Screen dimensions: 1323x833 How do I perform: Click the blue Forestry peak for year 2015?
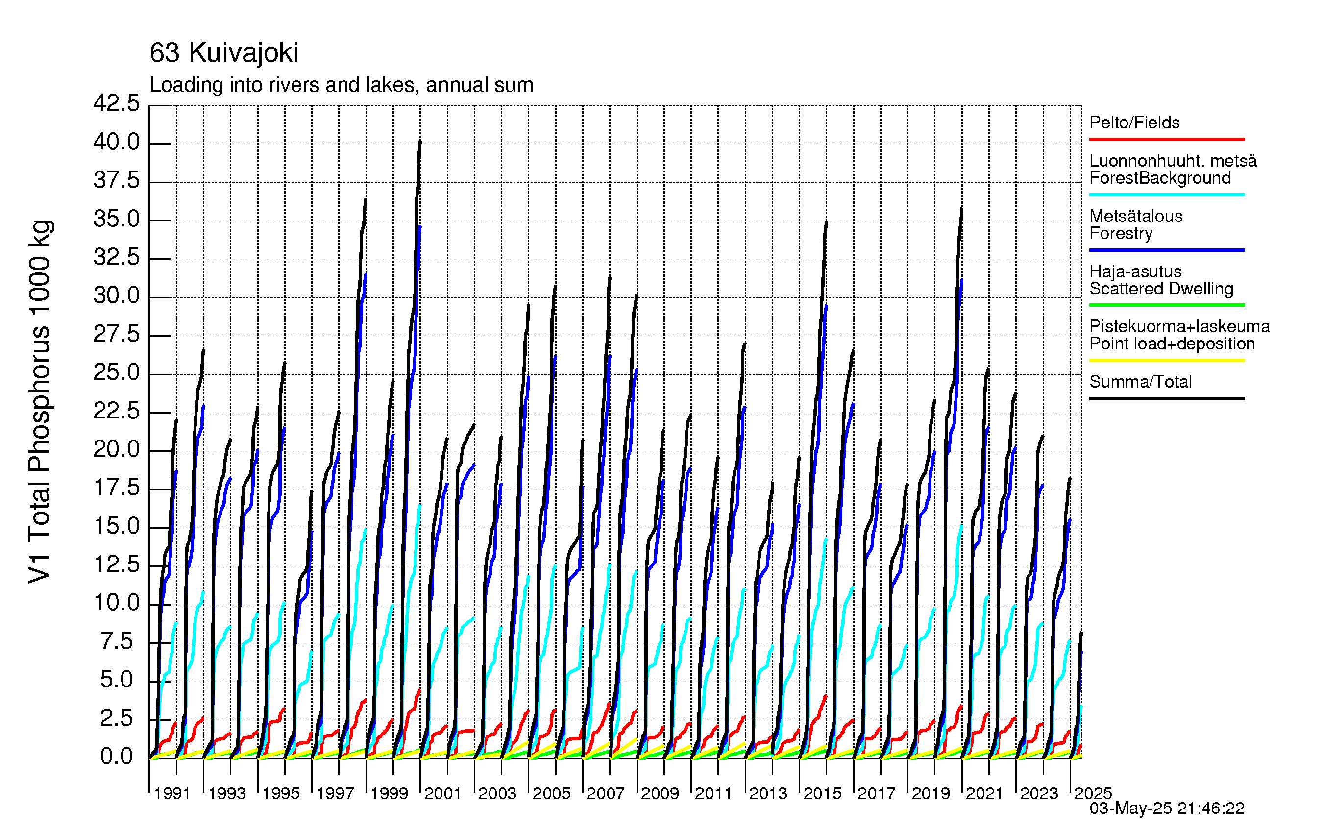click(x=826, y=305)
